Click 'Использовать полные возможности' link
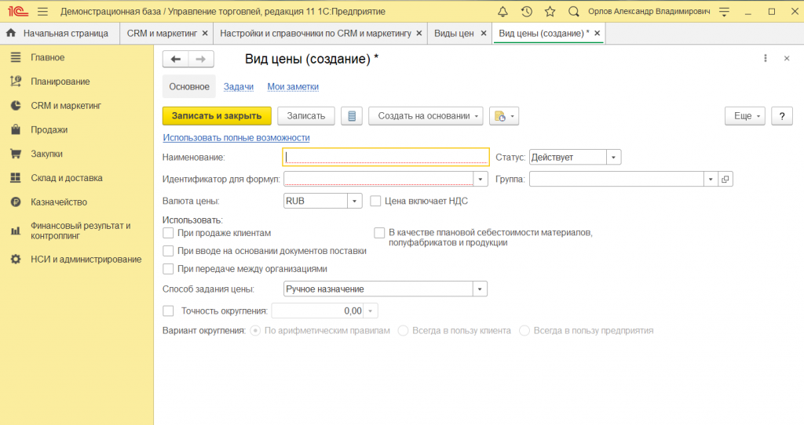This screenshot has height=425, width=804. click(236, 138)
